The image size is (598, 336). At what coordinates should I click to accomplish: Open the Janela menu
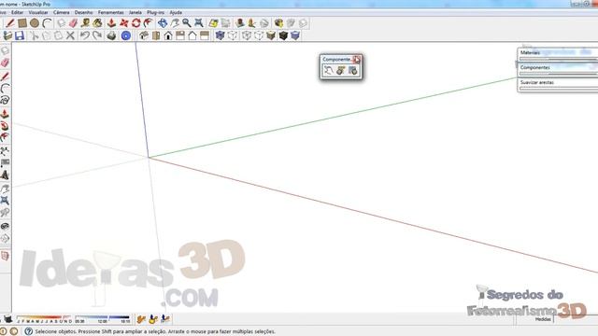point(135,12)
